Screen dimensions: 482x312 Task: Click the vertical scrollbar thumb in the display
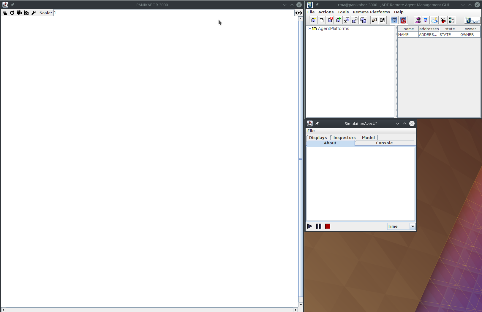(301, 159)
